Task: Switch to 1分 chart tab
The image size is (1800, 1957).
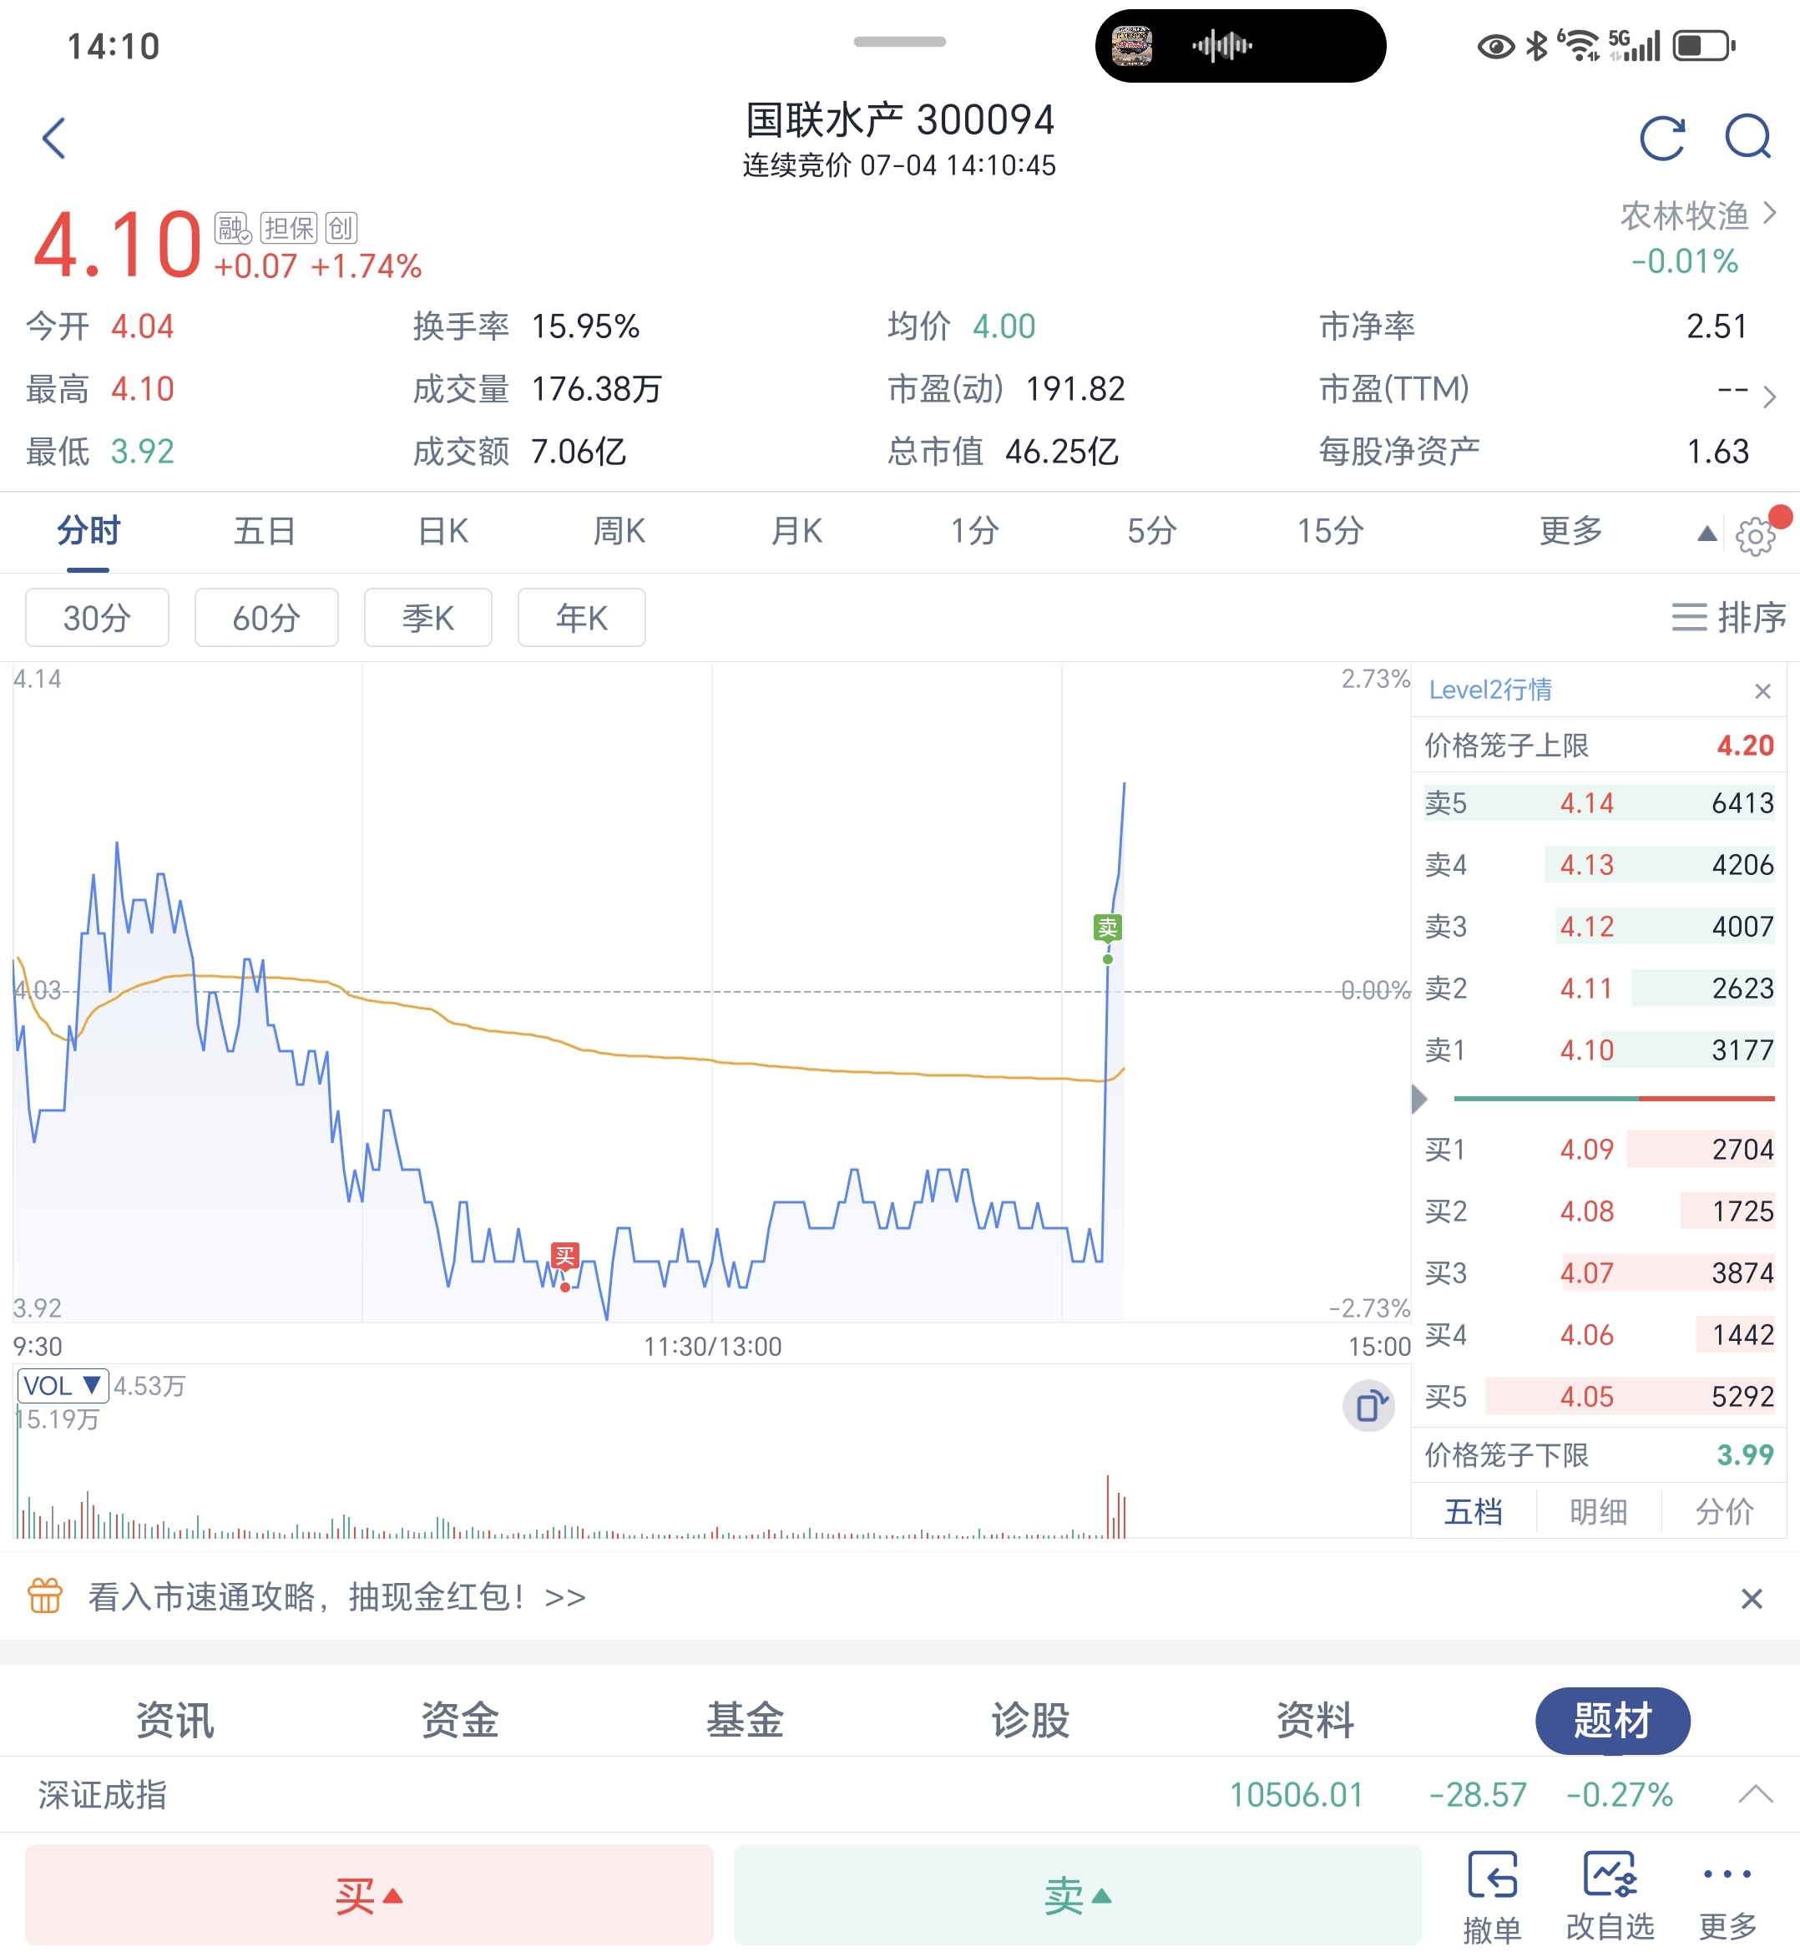Action: point(974,531)
